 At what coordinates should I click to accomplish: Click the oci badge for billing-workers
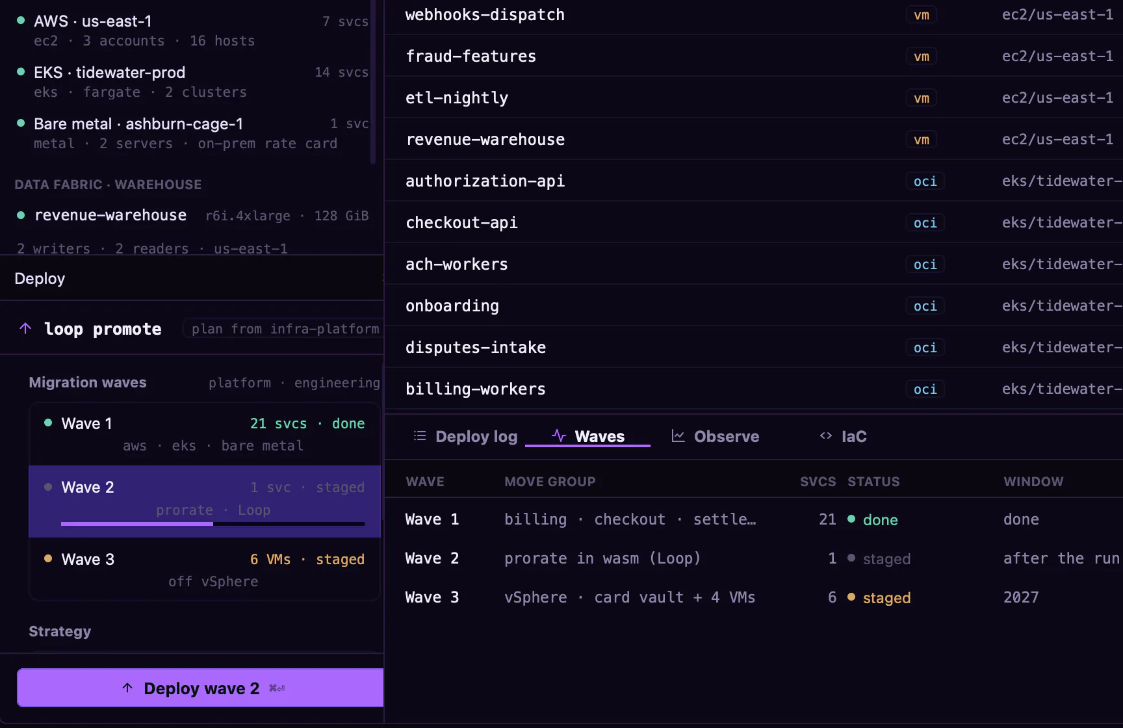click(925, 389)
